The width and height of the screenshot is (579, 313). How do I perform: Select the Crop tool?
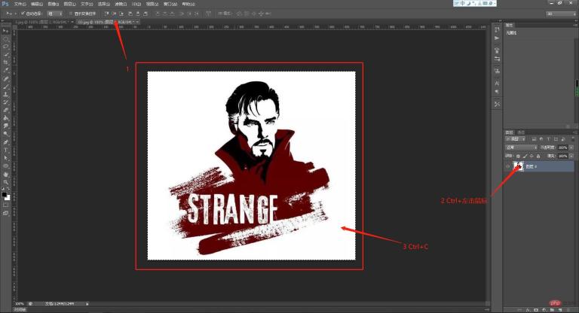5,62
